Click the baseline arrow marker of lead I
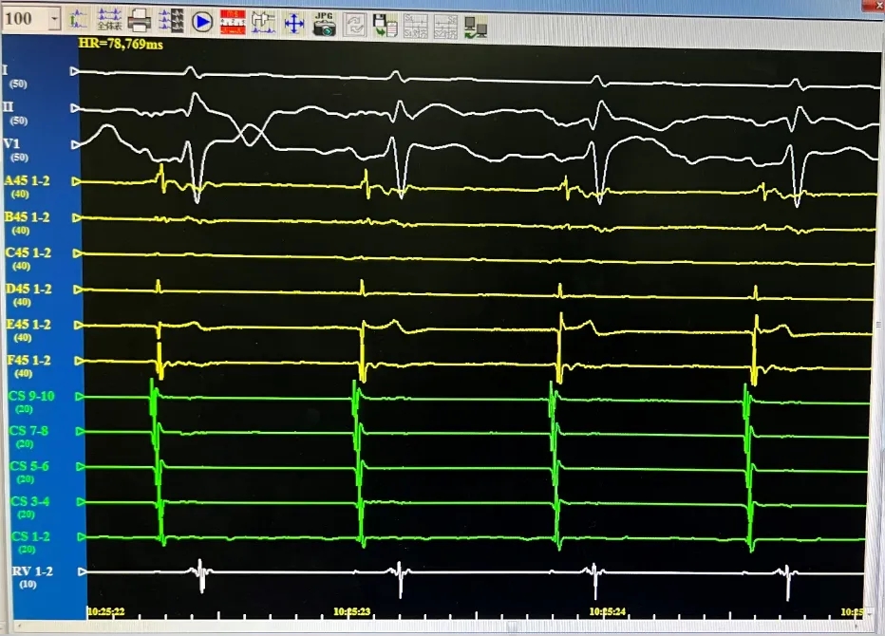The width and height of the screenshot is (885, 636). 74,72
